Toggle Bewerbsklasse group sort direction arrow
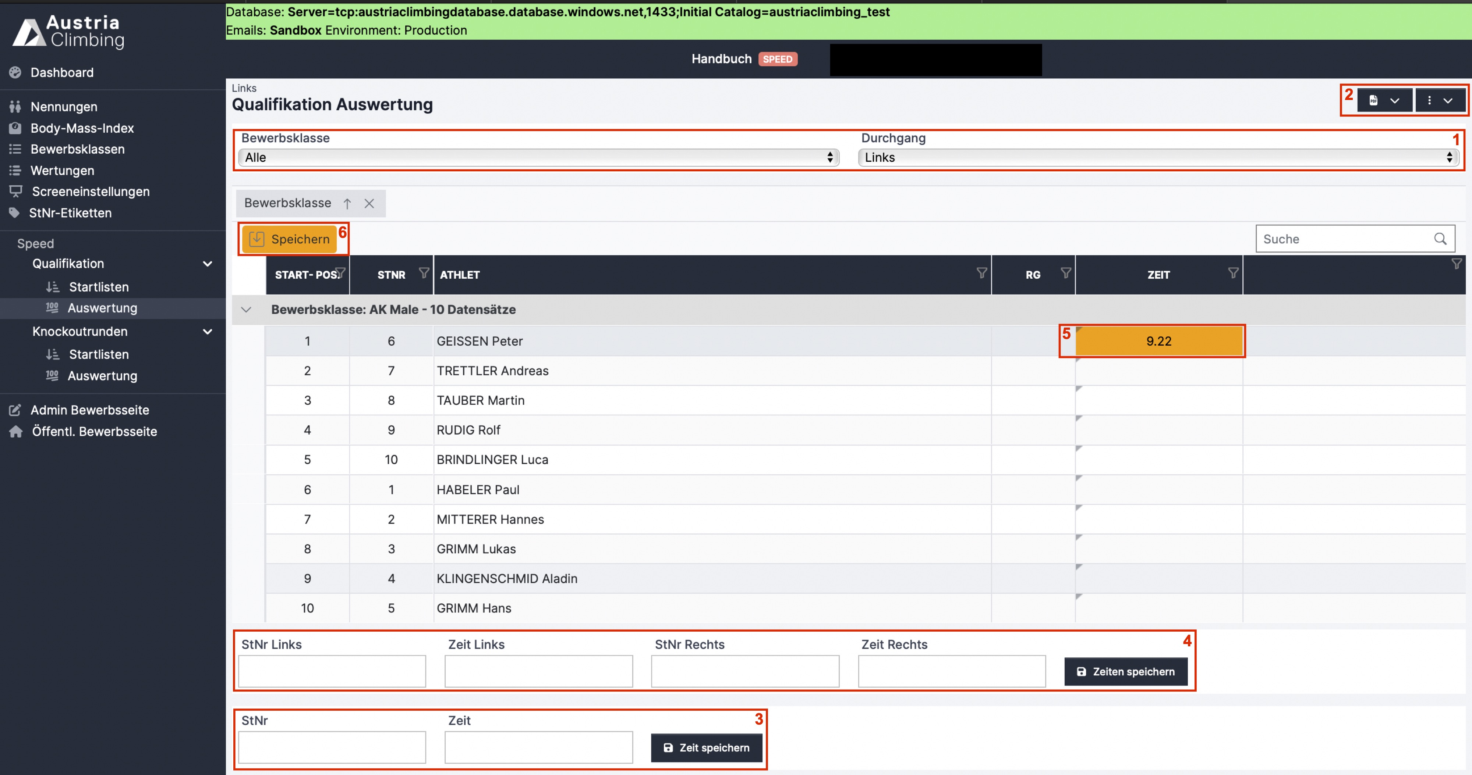Screen dimensions: 1472x775 [x=347, y=204]
